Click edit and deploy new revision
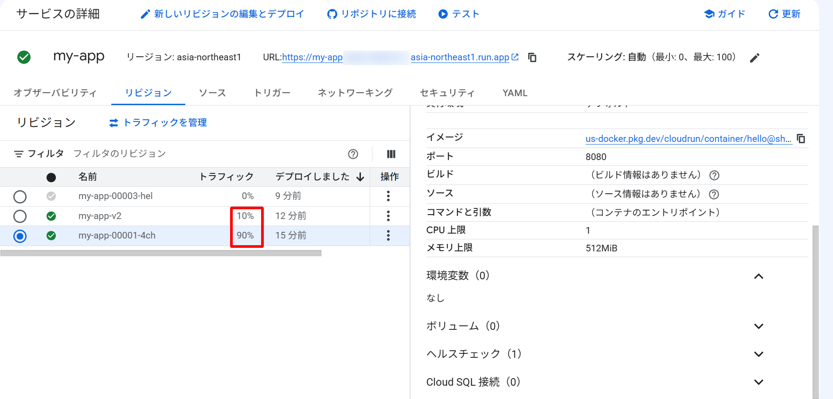833x399 pixels. tap(222, 14)
